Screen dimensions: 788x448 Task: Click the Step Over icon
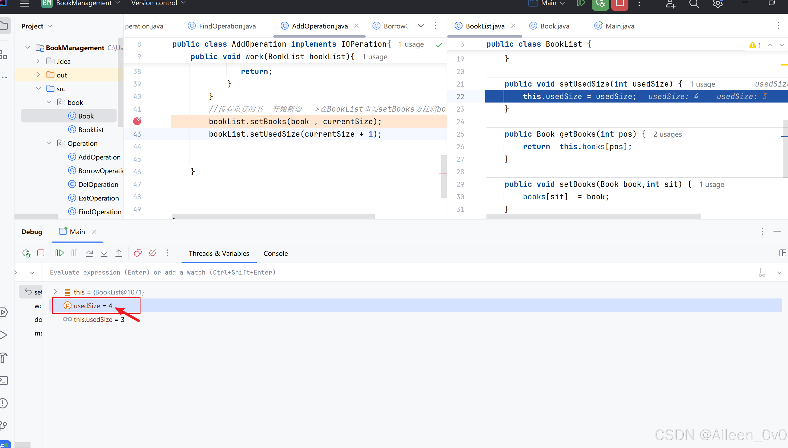(89, 253)
